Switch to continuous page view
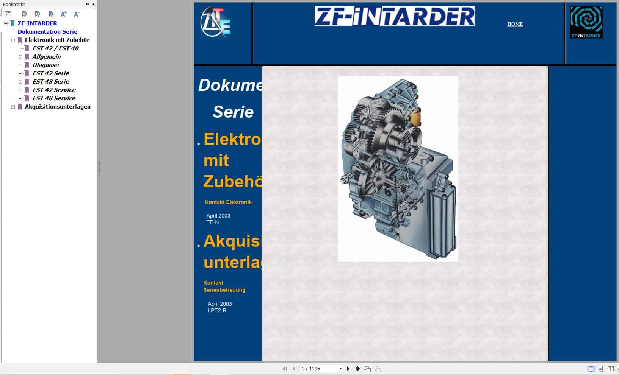 coord(600,369)
